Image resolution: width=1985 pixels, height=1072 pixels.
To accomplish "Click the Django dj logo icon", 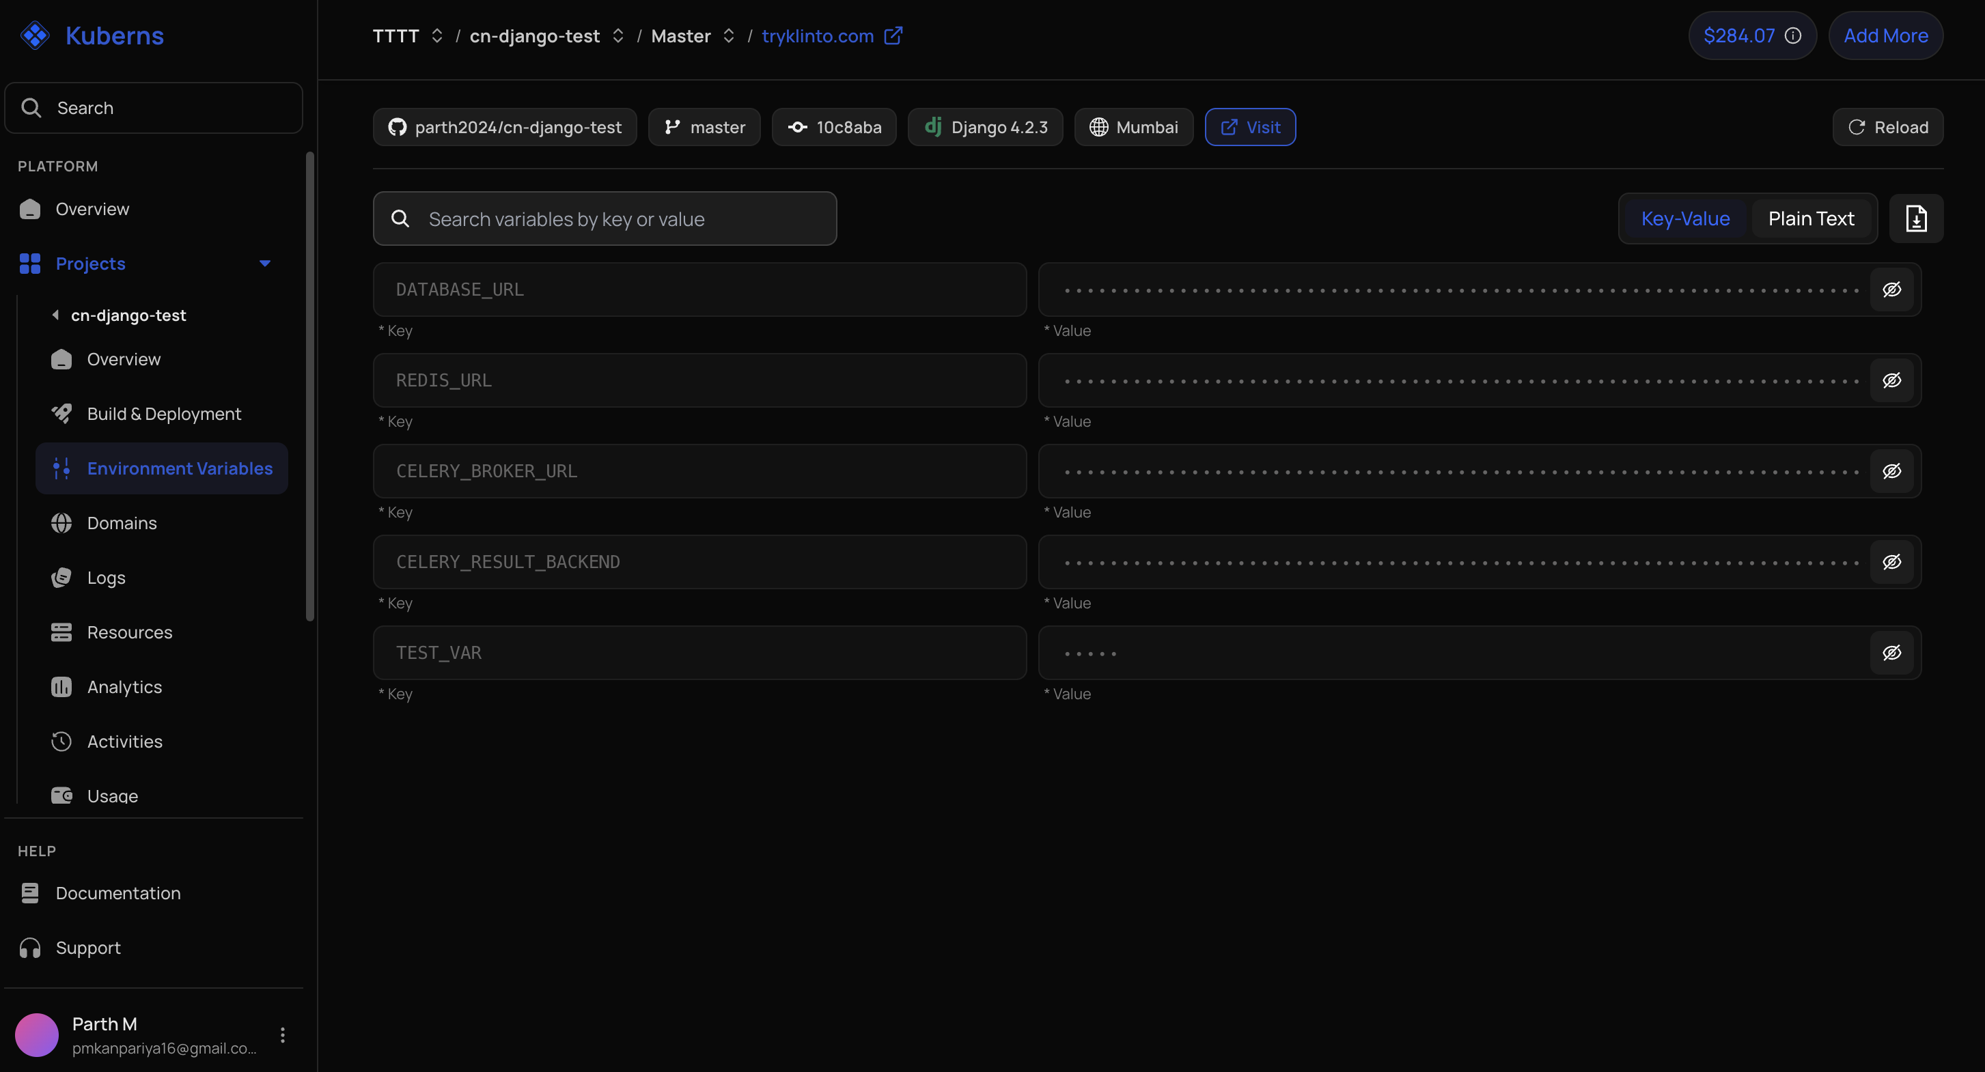I will click(x=933, y=126).
